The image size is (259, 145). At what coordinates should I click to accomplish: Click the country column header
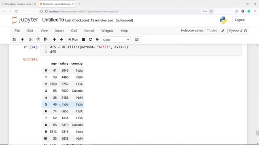77,64
